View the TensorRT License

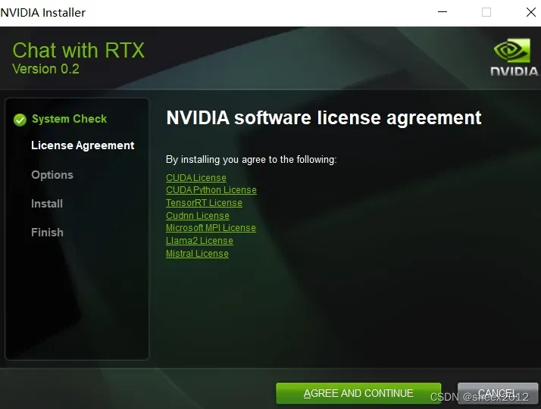coord(204,203)
